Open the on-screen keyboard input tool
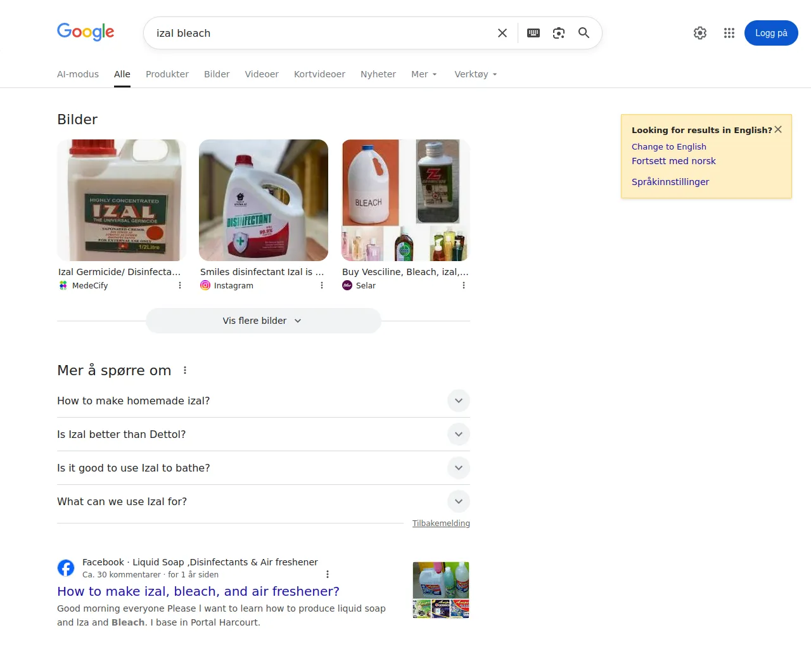This screenshot has height=649, width=811. click(x=533, y=33)
